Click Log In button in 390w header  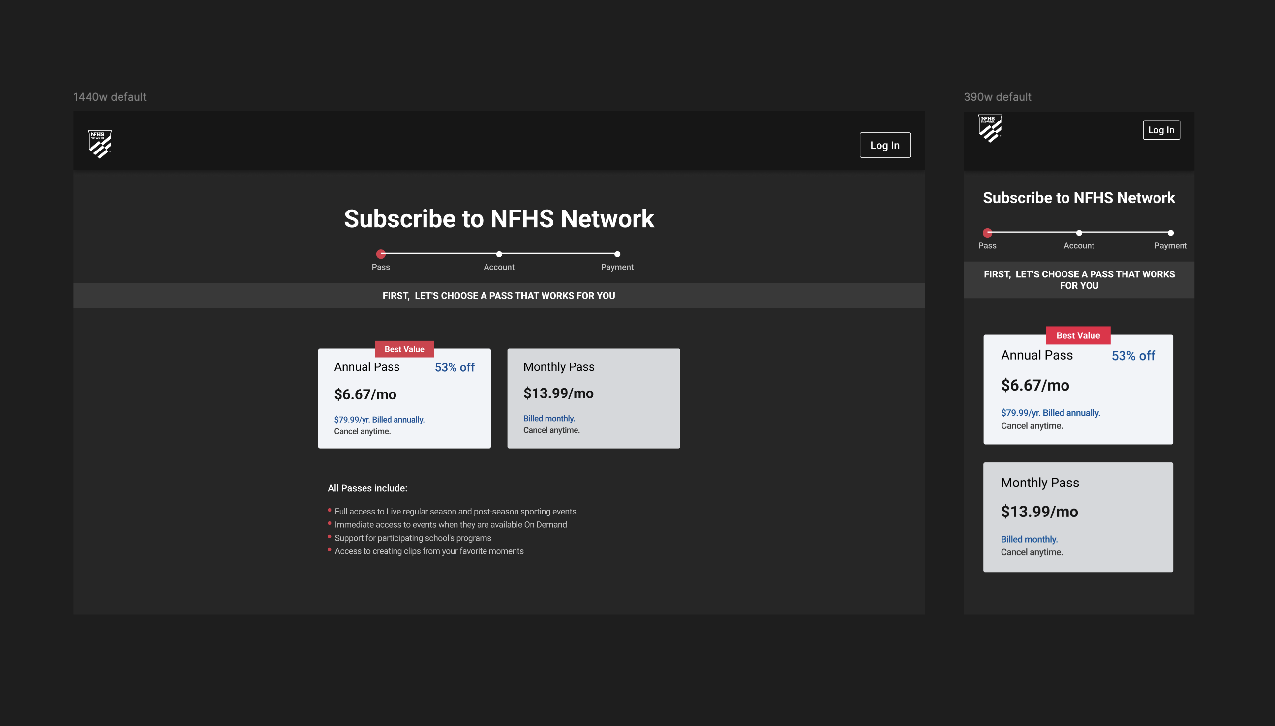coord(1161,130)
